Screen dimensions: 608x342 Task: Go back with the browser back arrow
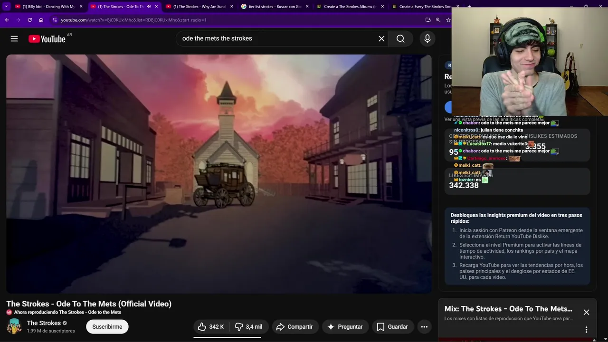tap(7, 20)
